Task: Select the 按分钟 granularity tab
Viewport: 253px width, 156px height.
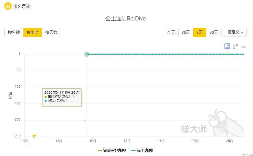Action: (14, 32)
